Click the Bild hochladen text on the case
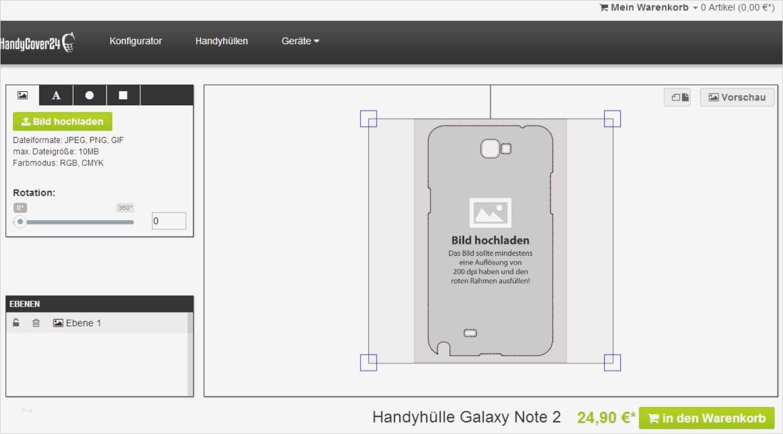 coord(490,240)
